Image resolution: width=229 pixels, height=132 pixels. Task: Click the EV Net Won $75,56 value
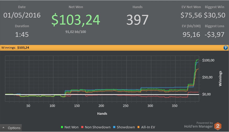pyautogui.click(x=191, y=15)
